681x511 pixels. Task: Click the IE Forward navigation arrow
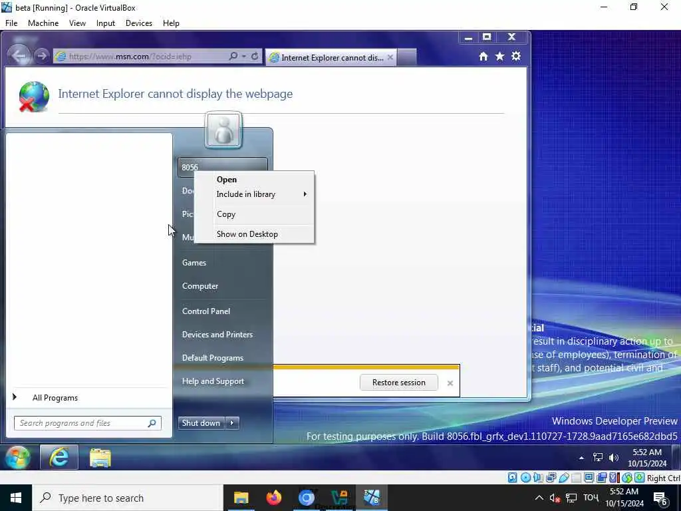(42, 56)
